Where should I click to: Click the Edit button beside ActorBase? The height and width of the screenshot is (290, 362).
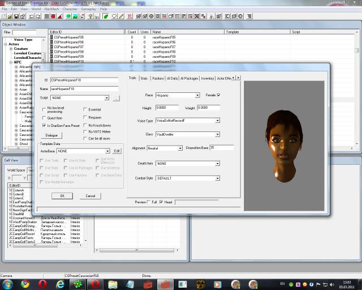pos(117,151)
